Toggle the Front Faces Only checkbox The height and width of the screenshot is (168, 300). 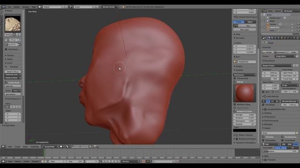click(6, 49)
